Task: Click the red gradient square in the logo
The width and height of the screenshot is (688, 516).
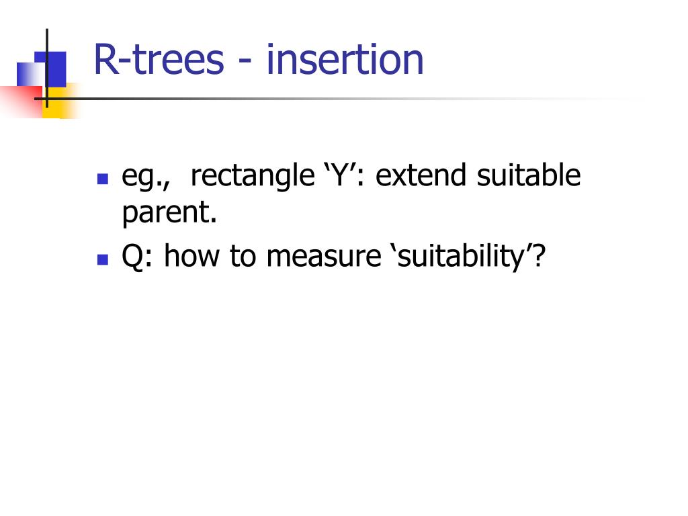Action: point(22,101)
